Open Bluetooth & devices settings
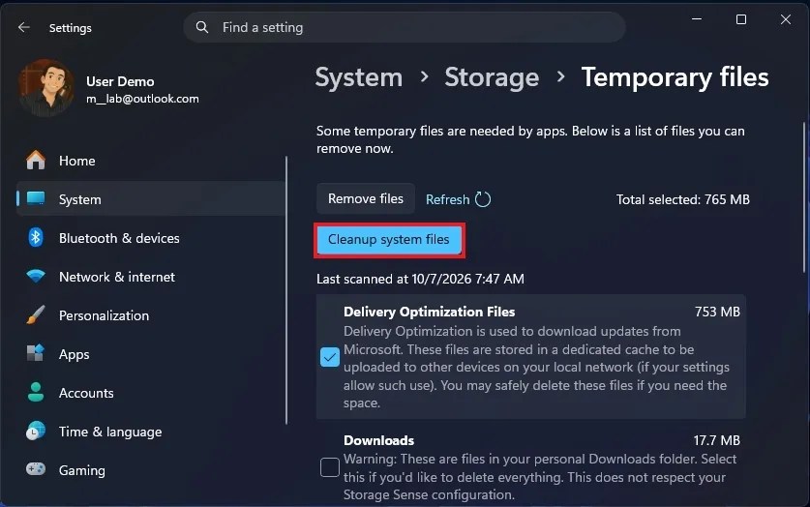The width and height of the screenshot is (810, 507). coord(151,238)
